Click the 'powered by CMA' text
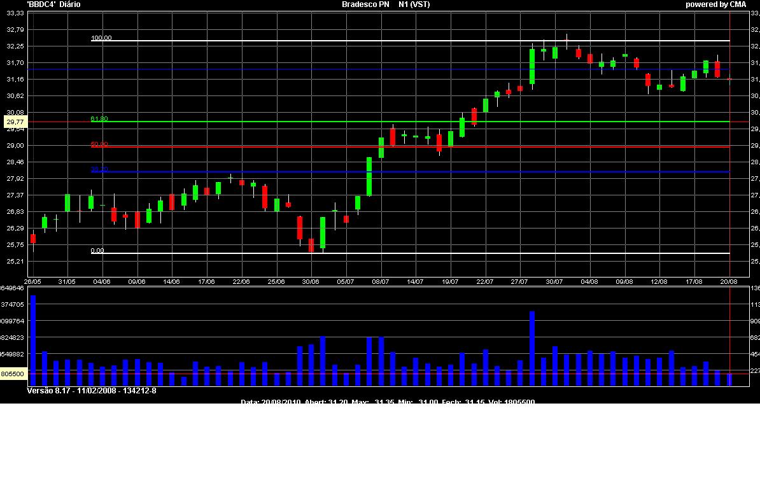This screenshot has height=478, width=760. tap(715, 4)
